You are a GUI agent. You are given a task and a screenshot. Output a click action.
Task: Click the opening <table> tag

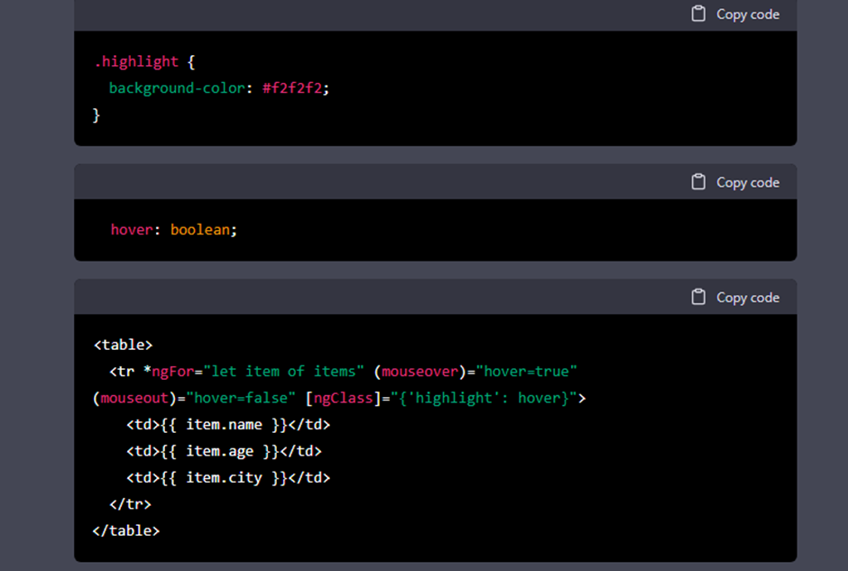(x=123, y=345)
